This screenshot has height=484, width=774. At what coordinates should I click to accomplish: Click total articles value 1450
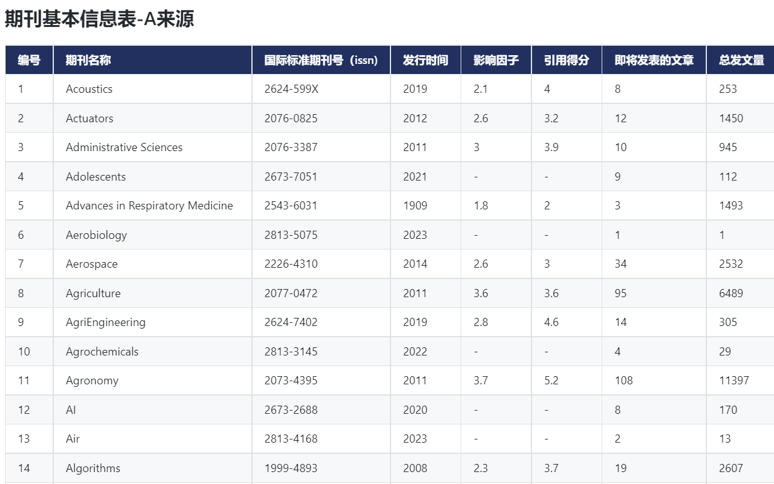(731, 118)
